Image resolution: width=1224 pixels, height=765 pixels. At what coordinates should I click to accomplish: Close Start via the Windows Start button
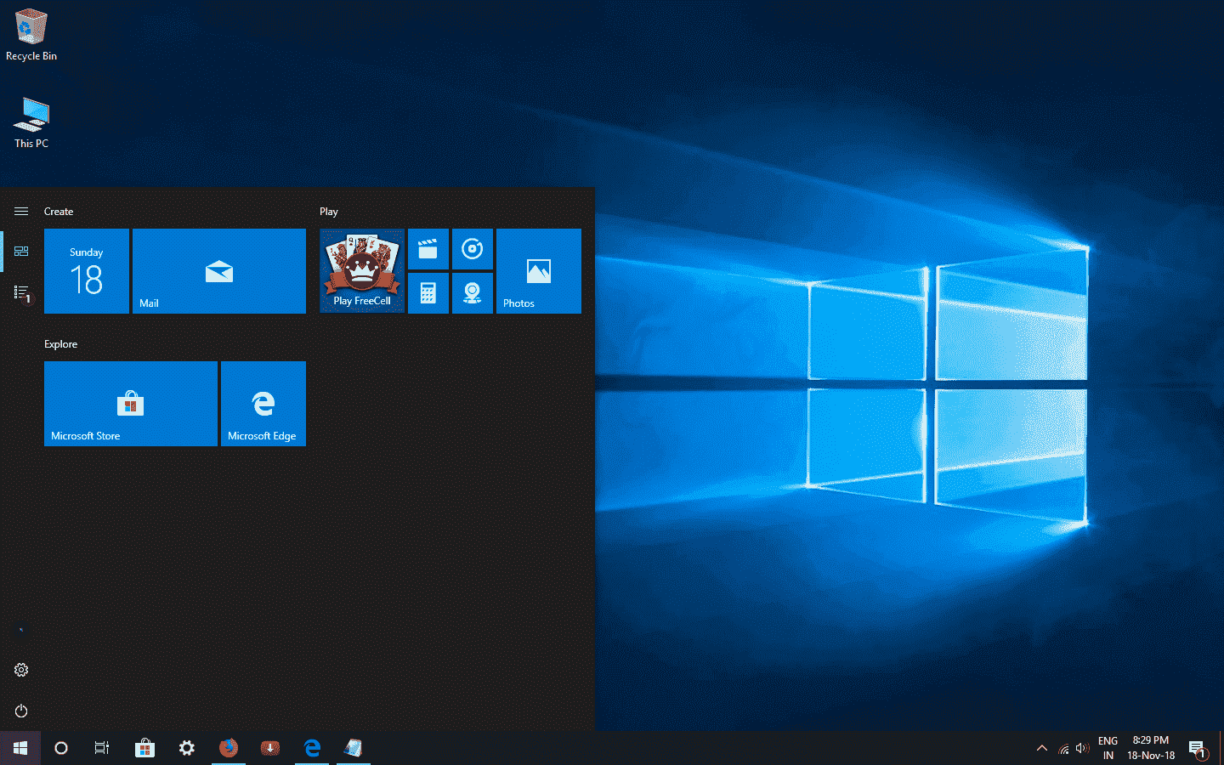[x=20, y=748]
